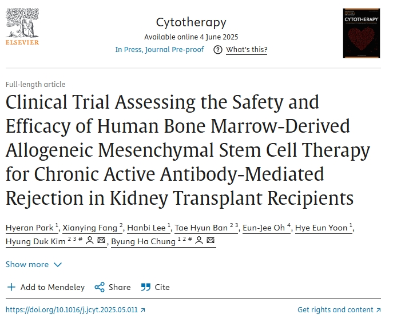This screenshot has width=393, height=318.
Task: Click person icon beside Byung Ha Chung
Action: pos(199,241)
